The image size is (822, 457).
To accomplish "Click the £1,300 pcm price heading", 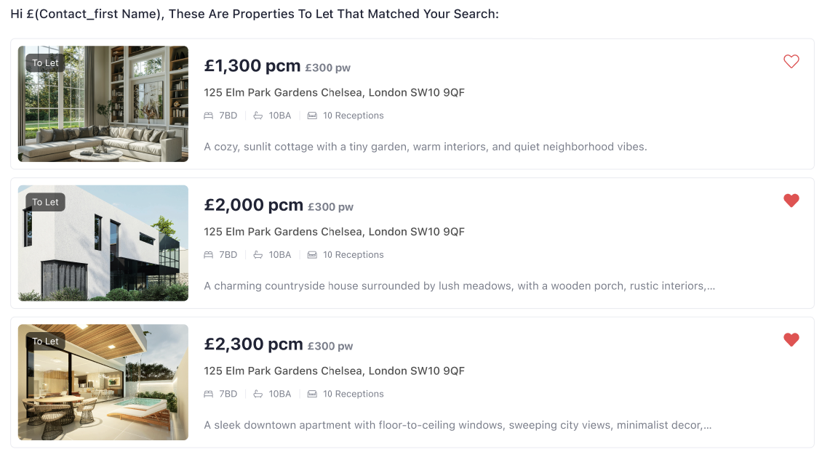I will (252, 66).
